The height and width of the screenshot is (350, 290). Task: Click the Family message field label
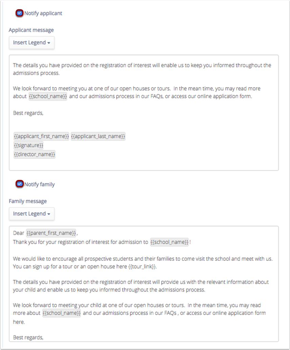[28, 201]
